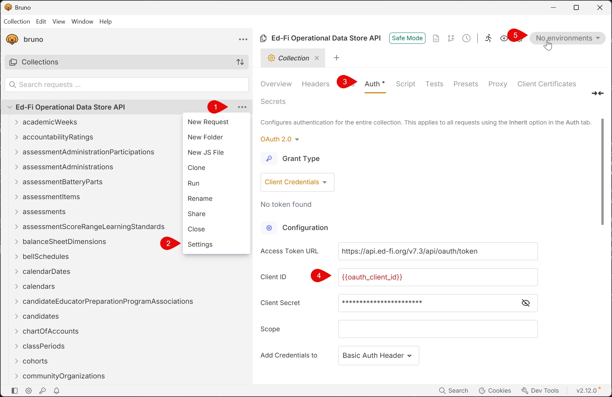Viewport: 612px width, 397px height.
Task: Open the request history clock icon
Action: click(466, 38)
